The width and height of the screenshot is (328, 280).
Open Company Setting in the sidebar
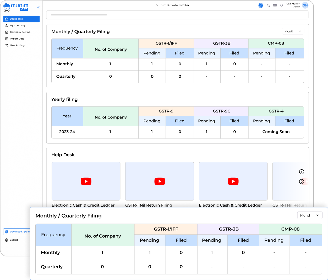tap(18, 32)
